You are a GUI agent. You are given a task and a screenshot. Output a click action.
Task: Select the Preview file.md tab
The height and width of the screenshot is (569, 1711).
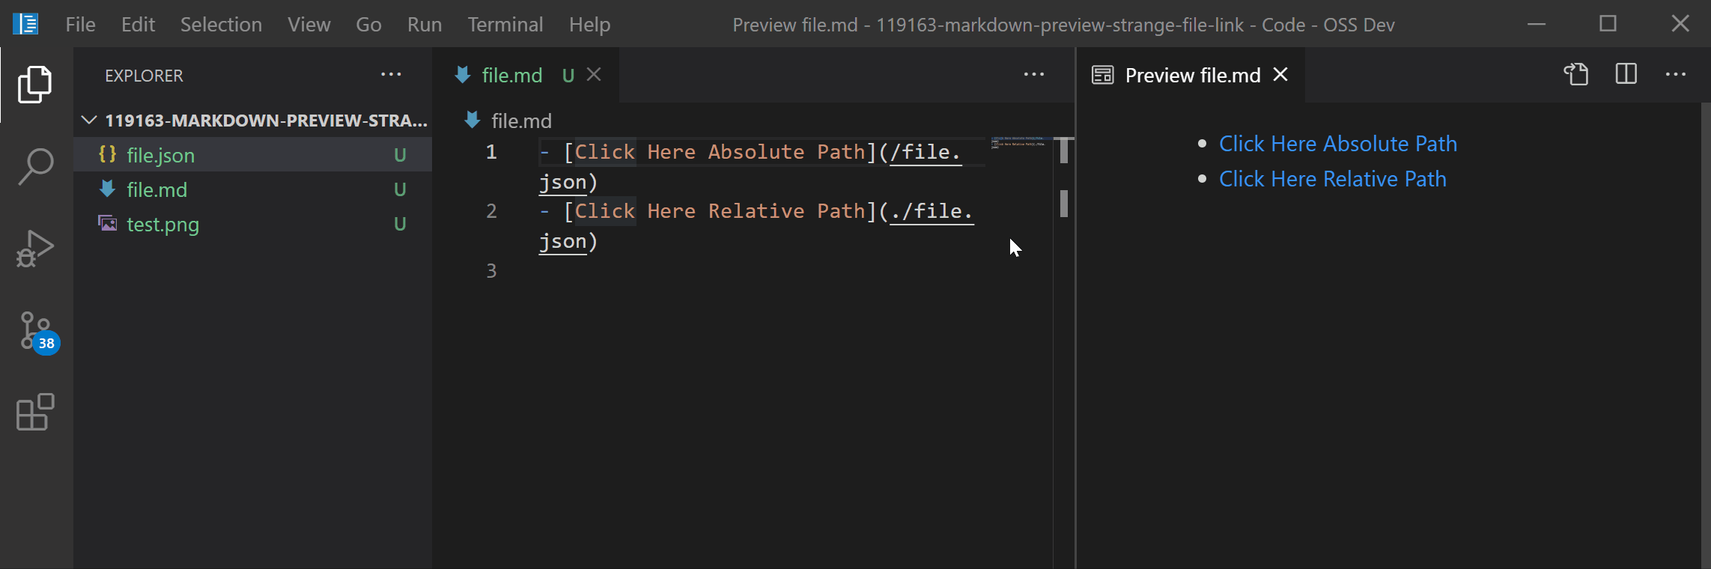tap(1191, 75)
